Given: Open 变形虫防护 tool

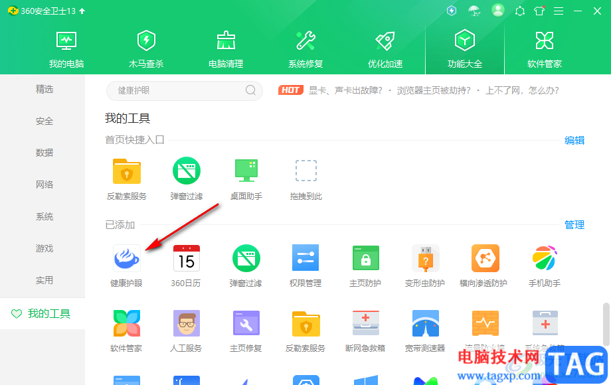Looking at the screenshot, I should [425, 266].
